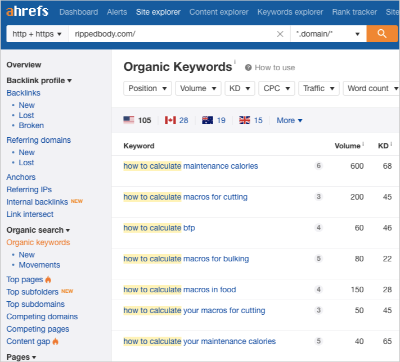
Task: Open the Overview sidebar item
Action: coord(24,65)
